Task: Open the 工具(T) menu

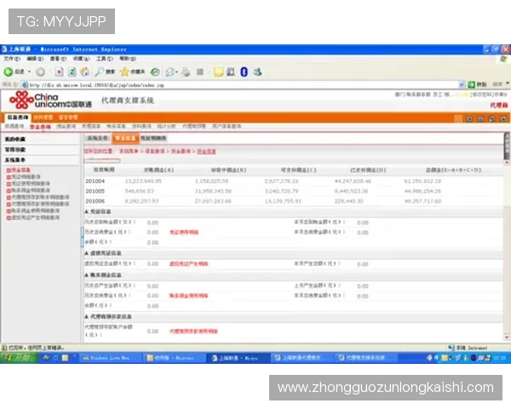Action: pos(104,59)
